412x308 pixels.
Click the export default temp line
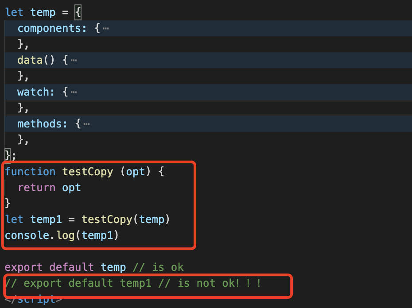65,267
